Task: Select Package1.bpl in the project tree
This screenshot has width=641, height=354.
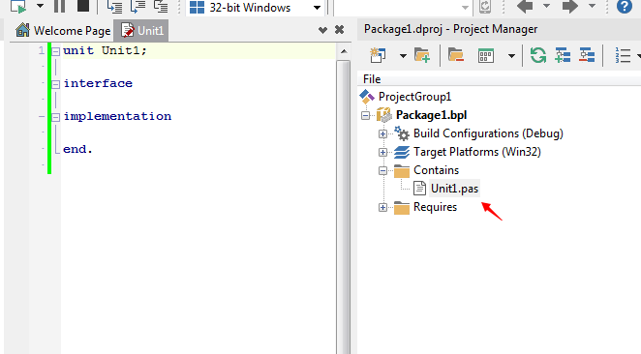Action: (x=431, y=115)
